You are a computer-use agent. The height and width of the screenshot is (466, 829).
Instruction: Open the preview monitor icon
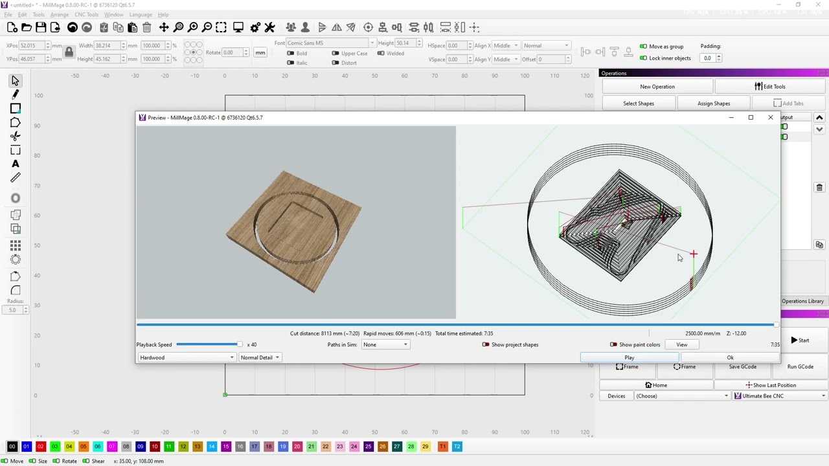tap(238, 27)
